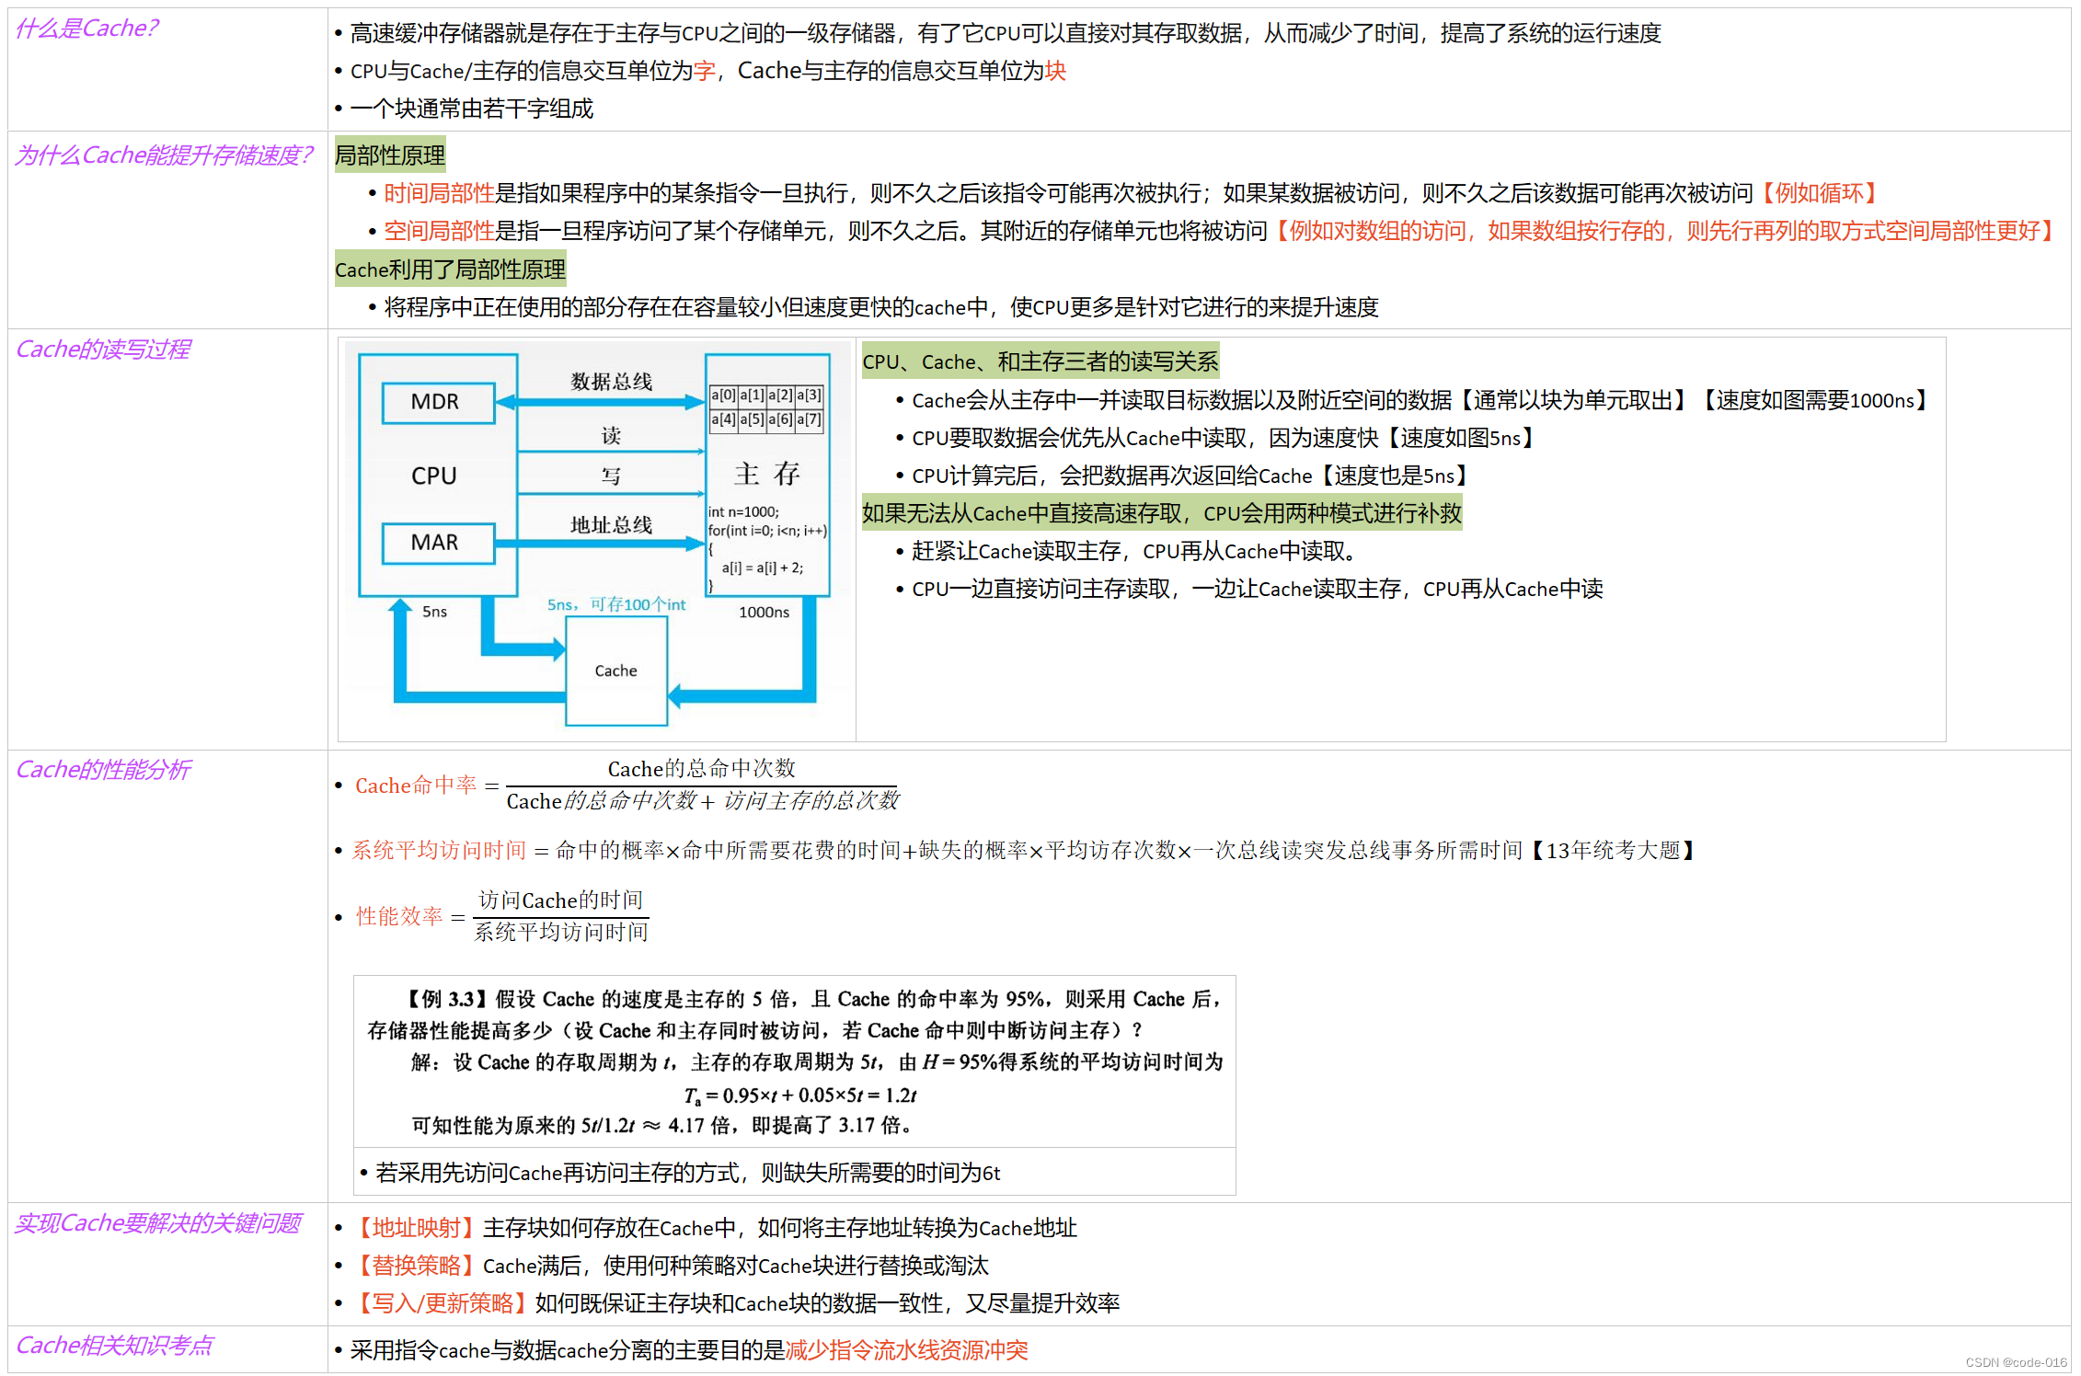Click the formula Ta = 0.95×t + 0.05×5t = 1.2t
Image resolution: width=2081 pixels, height=1376 pixels.
[x=799, y=1095]
